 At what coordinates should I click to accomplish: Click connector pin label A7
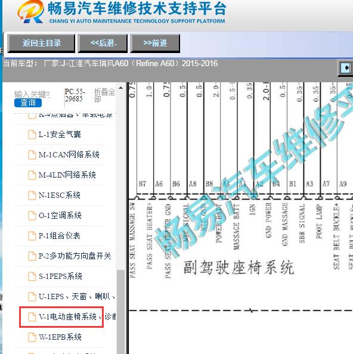point(326,184)
